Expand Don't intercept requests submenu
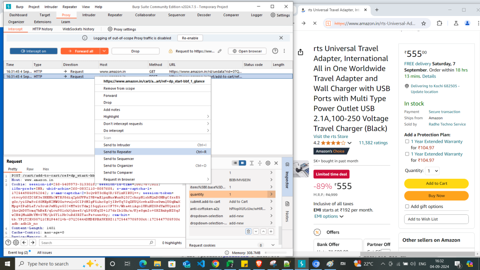 coord(208,124)
